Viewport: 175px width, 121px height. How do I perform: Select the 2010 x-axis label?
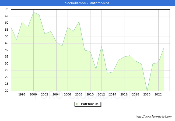click(x=90, y=95)
